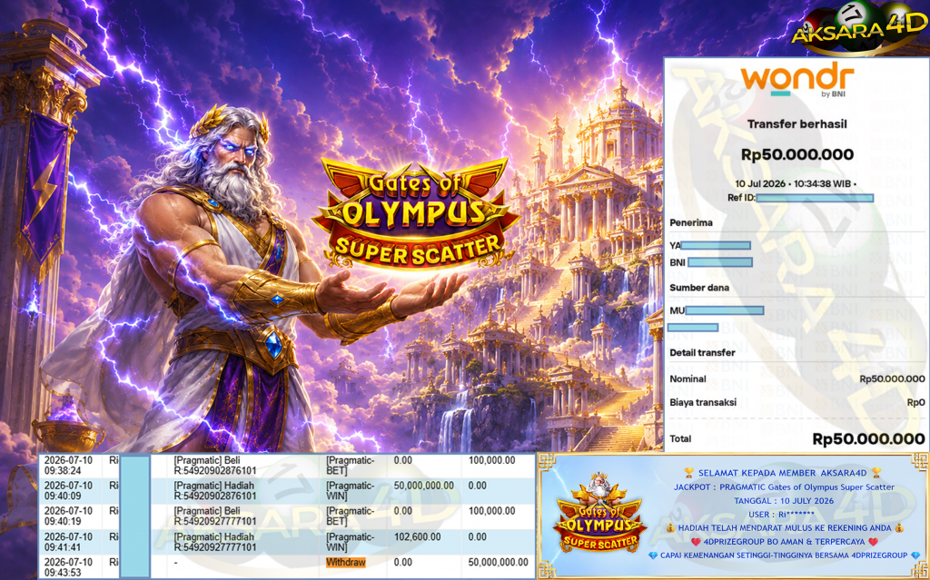Select '[Pragmatic] Hadiah R:54920902876101' description cell

click(x=215, y=490)
